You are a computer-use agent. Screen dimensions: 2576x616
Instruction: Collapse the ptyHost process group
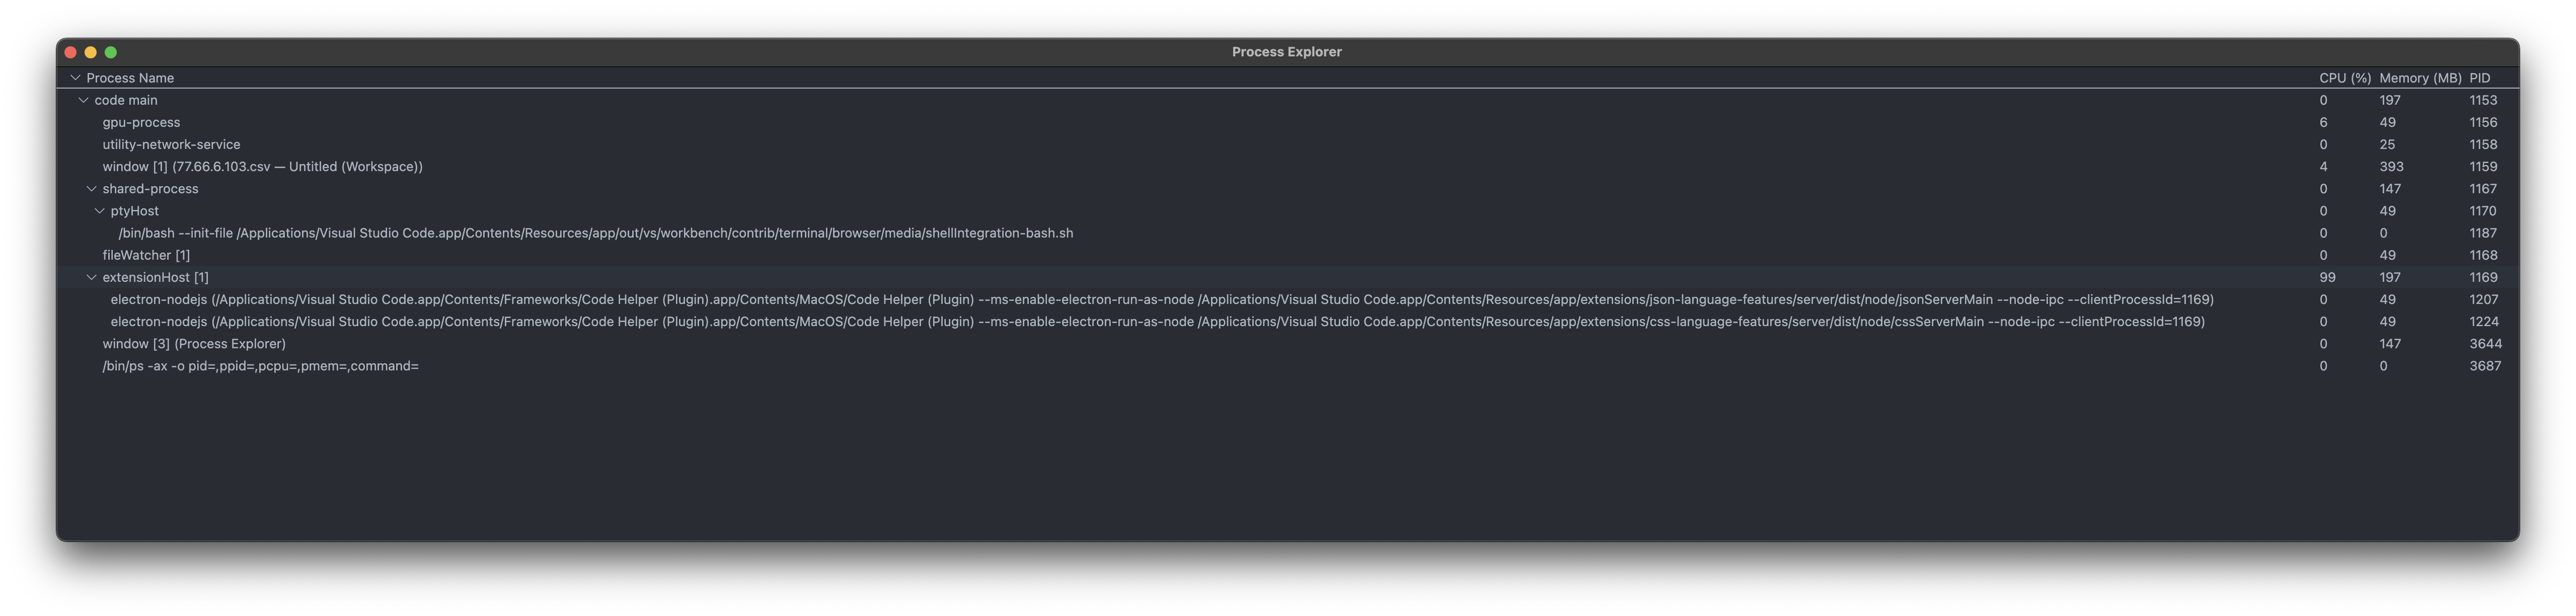click(99, 210)
